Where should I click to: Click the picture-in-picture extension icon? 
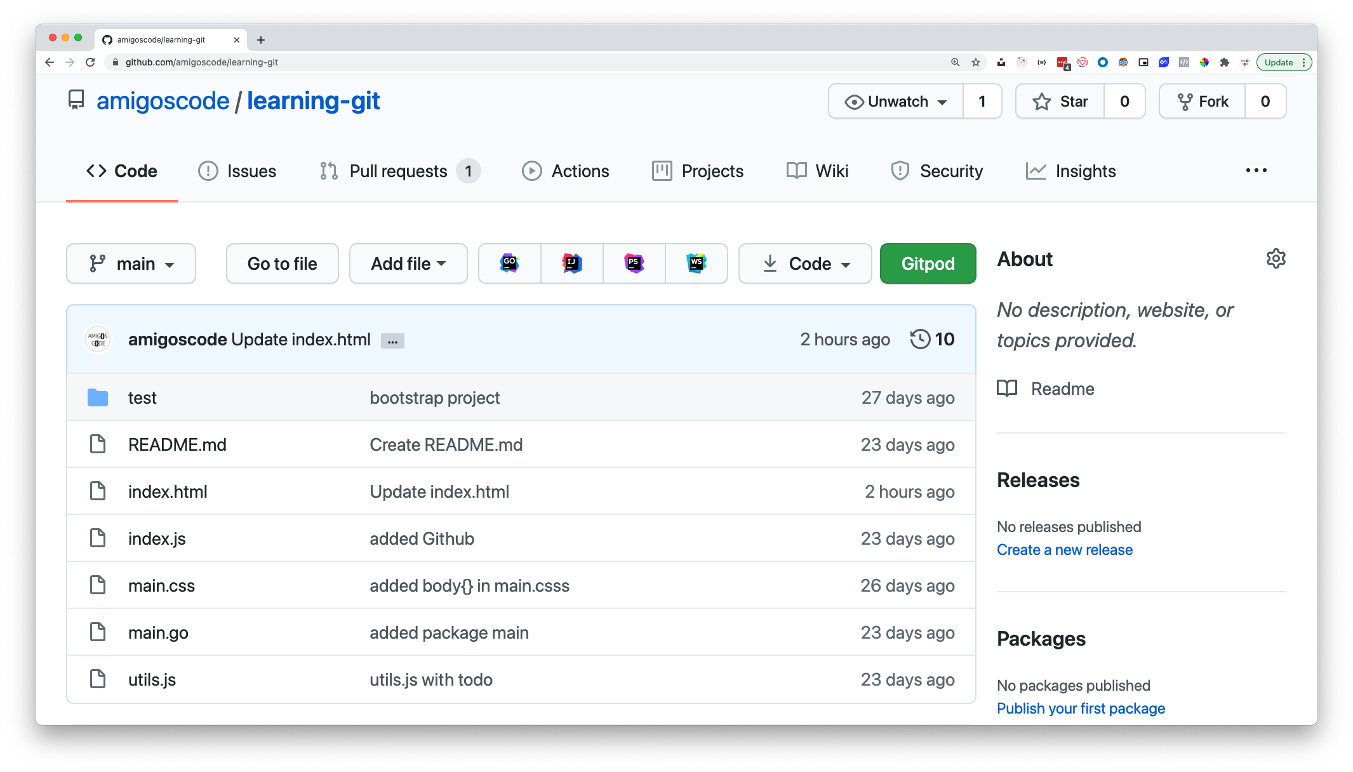(x=1143, y=62)
